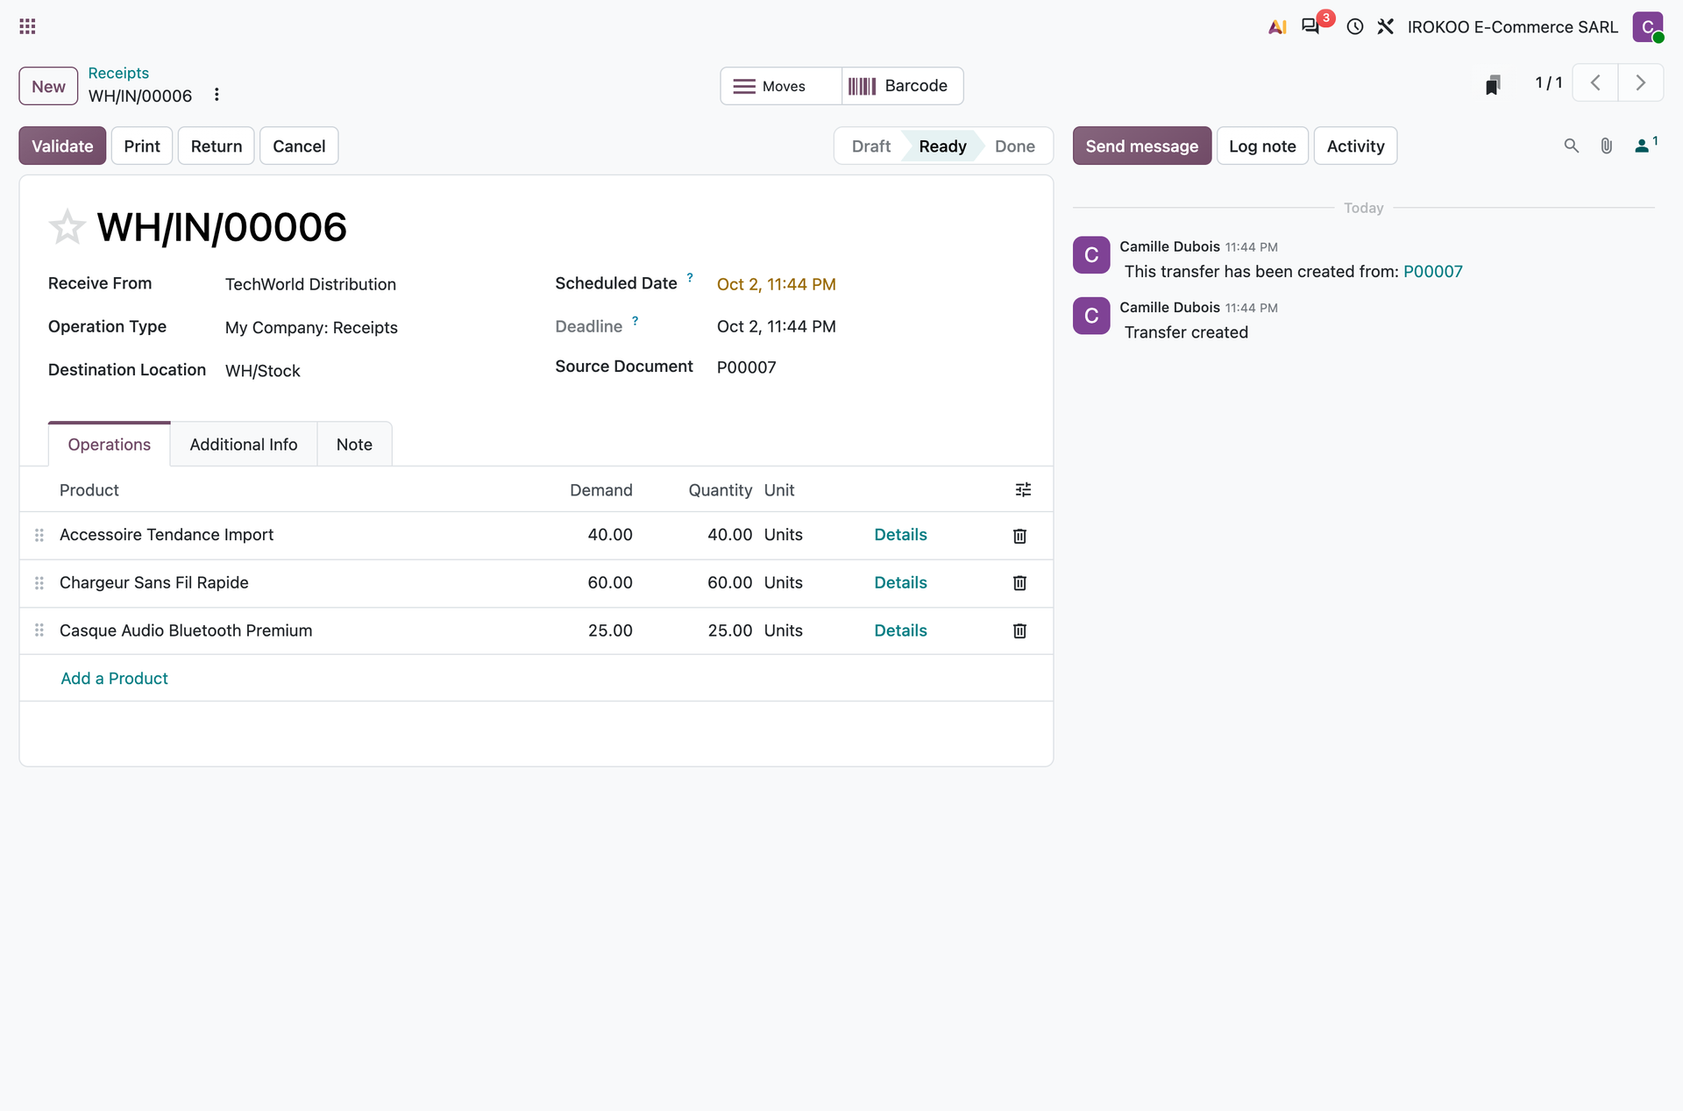This screenshot has height=1111, width=1683.
Task: Open the debug tools icon
Action: pyautogui.click(x=1385, y=26)
